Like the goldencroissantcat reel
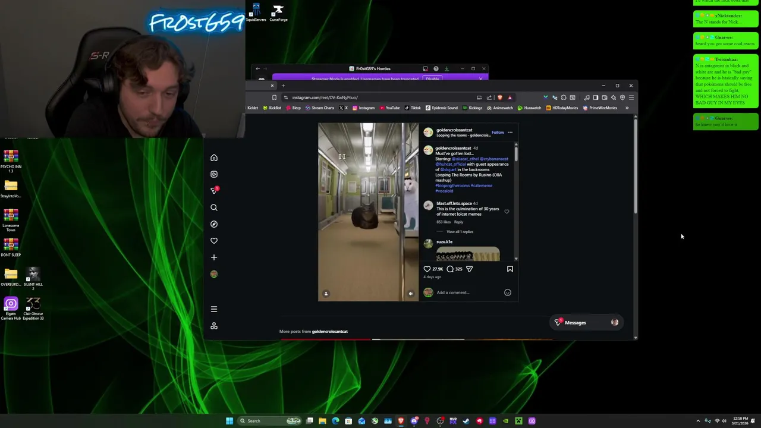 pos(427,269)
